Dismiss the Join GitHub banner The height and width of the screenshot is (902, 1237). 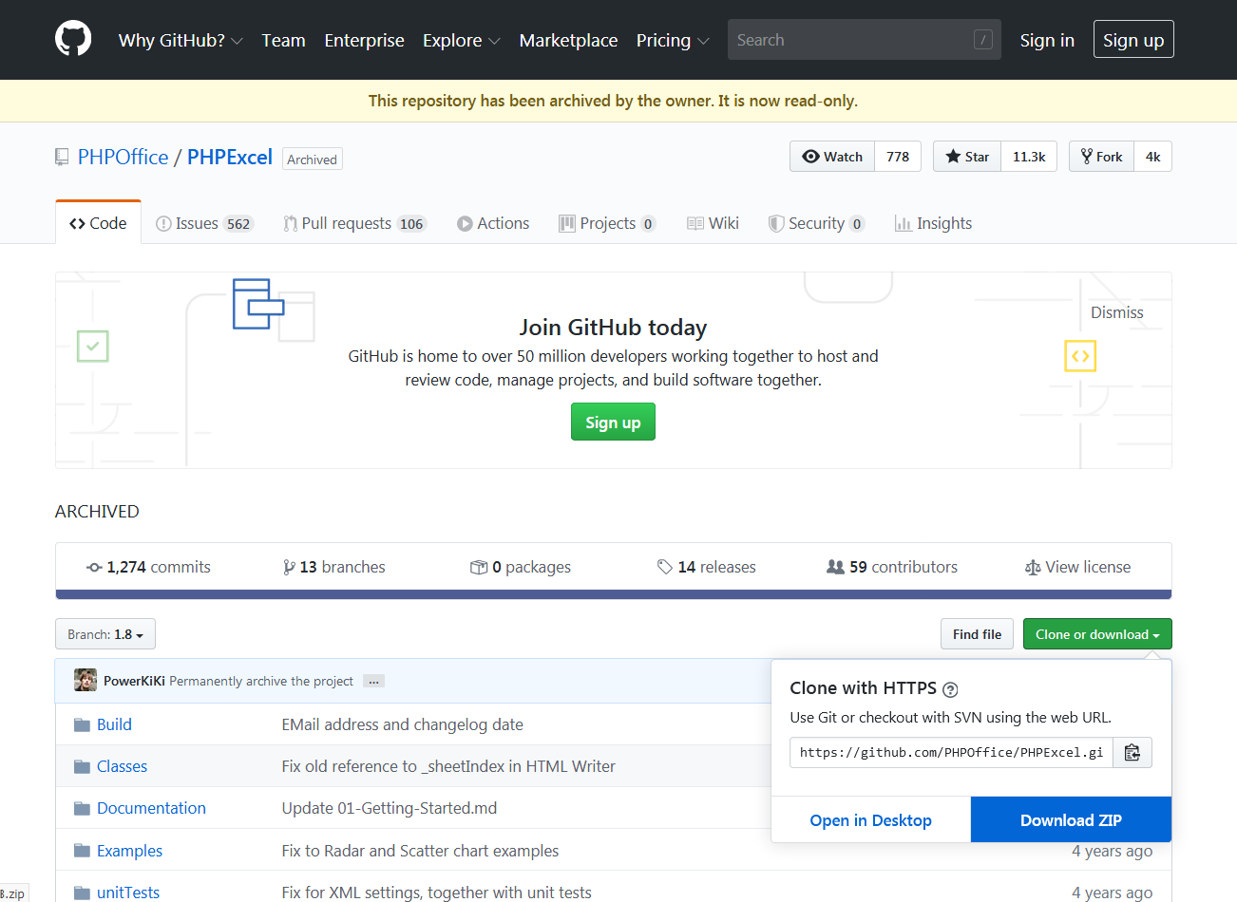[1116, 312]
